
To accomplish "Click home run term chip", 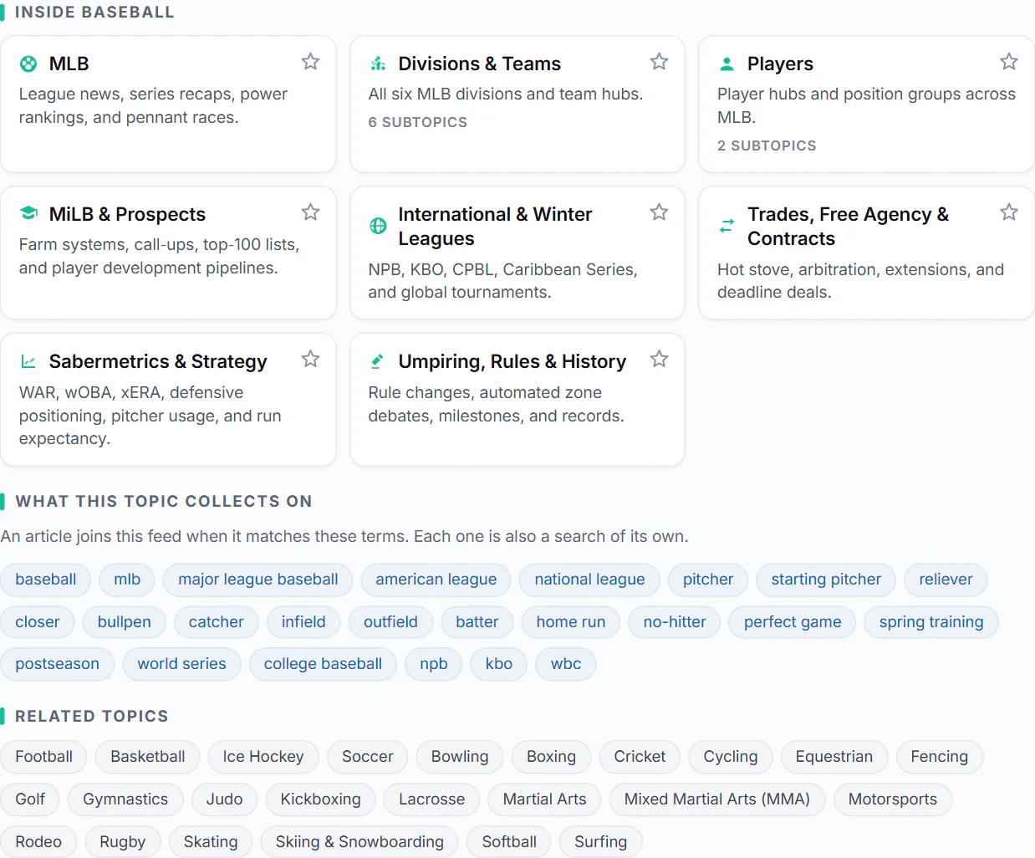I will (x=571, y=622).
